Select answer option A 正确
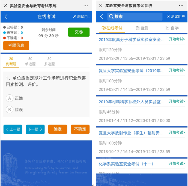This screenshot has height=186, width=188. [x=10, y=98]
